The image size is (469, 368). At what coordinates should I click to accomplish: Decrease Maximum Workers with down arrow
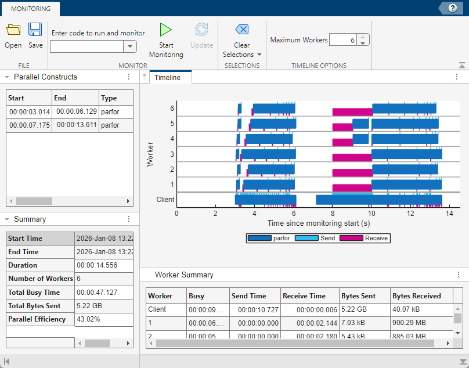coord(363,43)
